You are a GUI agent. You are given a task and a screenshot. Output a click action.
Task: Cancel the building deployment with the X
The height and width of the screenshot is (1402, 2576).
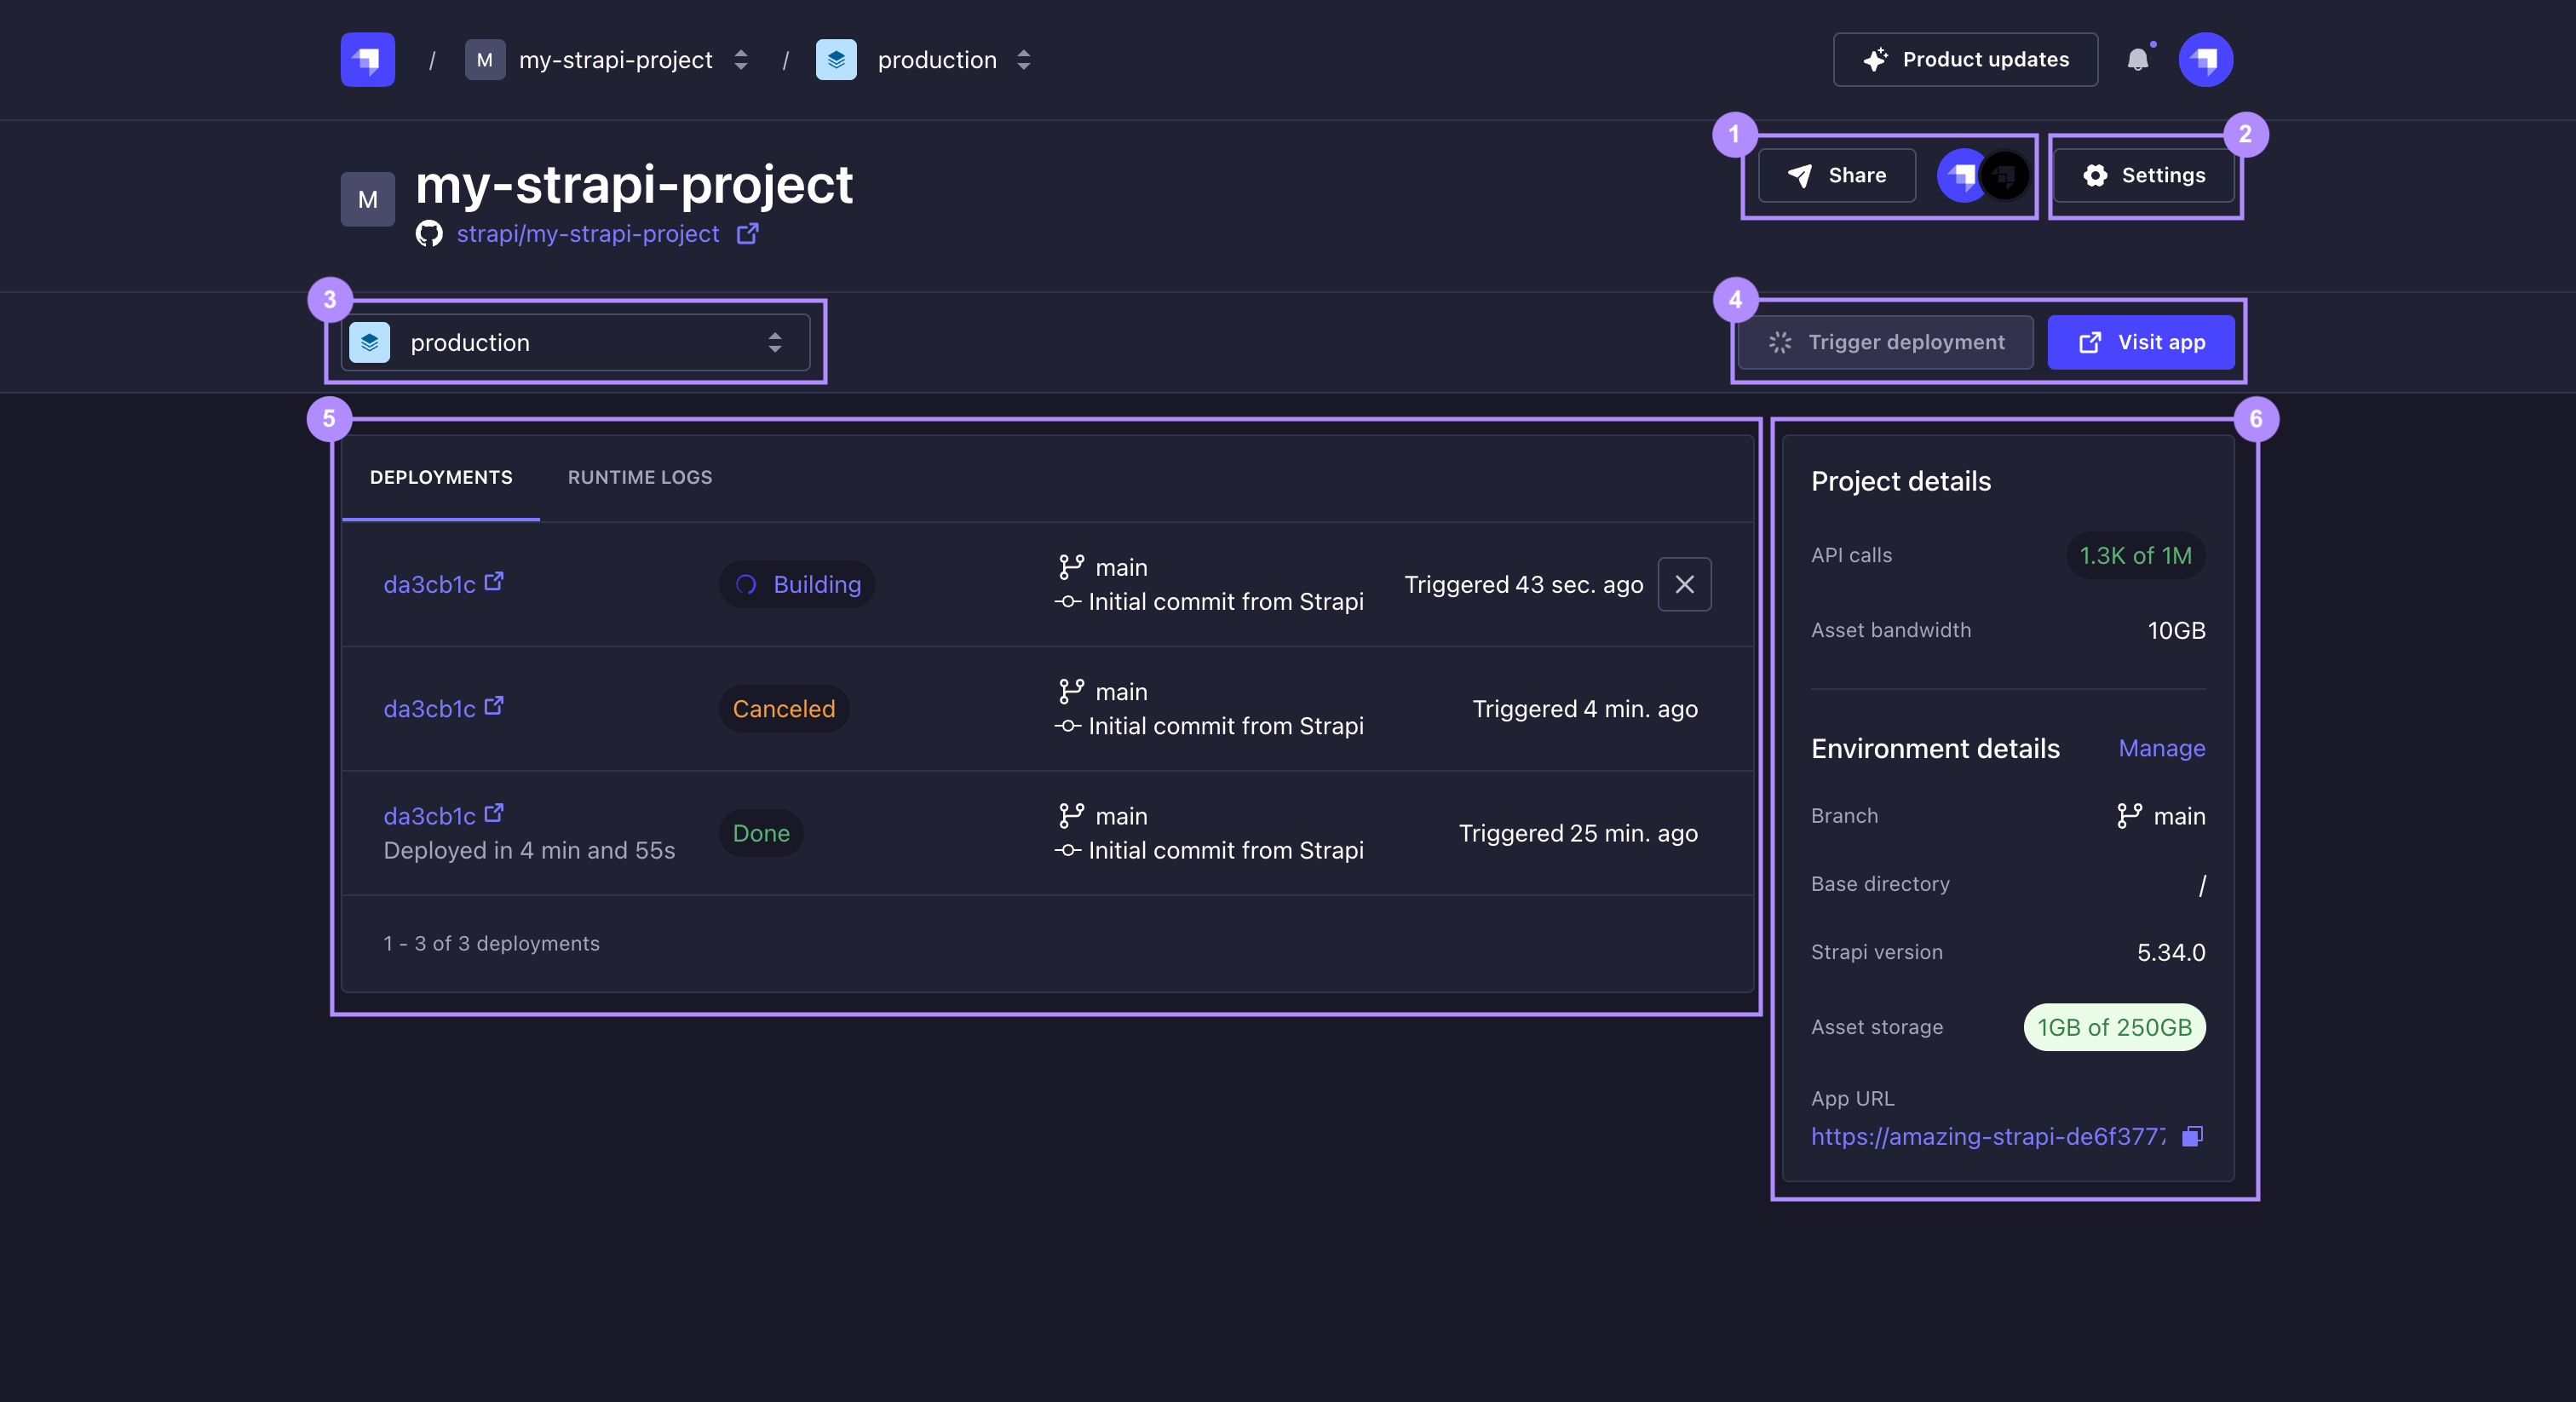1684,584
